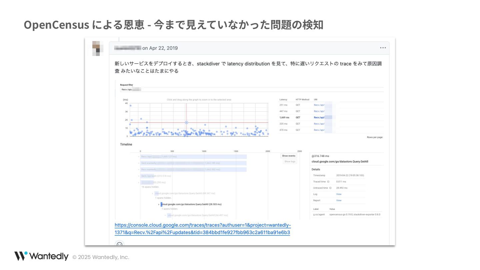480x270 pixels.
Task: Click the Details heading in the span panel
Action: click(x=316, y=169)
